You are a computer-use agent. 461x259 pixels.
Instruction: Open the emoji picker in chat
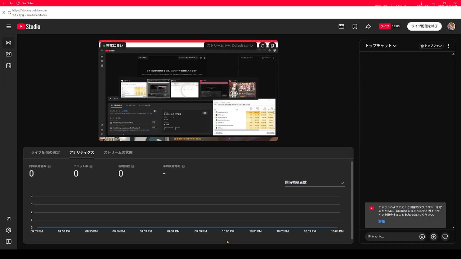click(x=422, y=237)
